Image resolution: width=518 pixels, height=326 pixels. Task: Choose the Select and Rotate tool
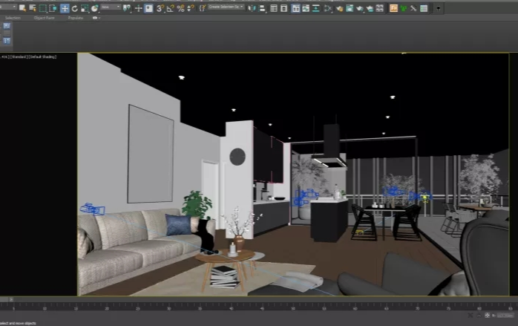pyautogui.click(x=75, y=8)
